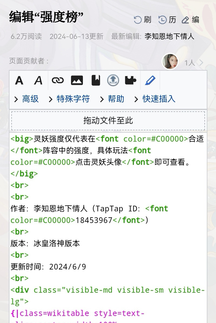This screenshot has width=216, height=323.
Task: Apply bold text formatting
Action: (19, 80)
